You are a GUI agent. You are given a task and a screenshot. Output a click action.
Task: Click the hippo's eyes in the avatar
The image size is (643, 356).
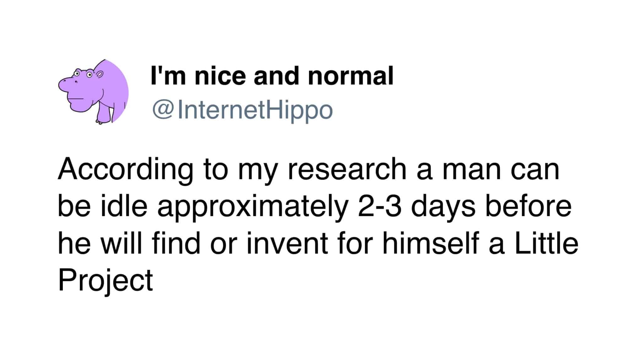click(83, 74)
